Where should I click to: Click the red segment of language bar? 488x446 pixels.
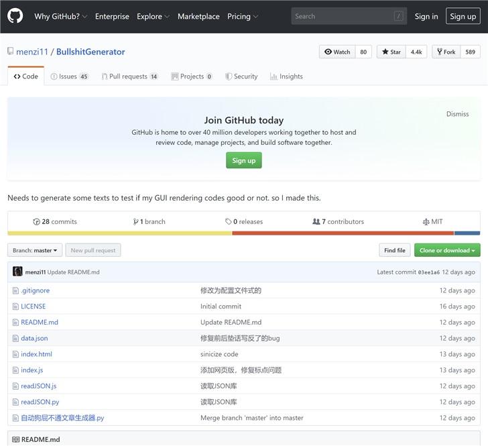343,233
